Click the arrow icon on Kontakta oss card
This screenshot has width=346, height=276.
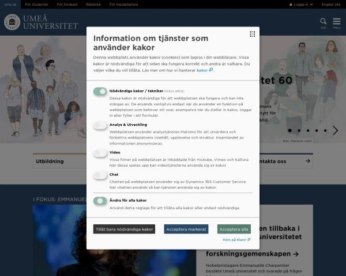point(308,161)
